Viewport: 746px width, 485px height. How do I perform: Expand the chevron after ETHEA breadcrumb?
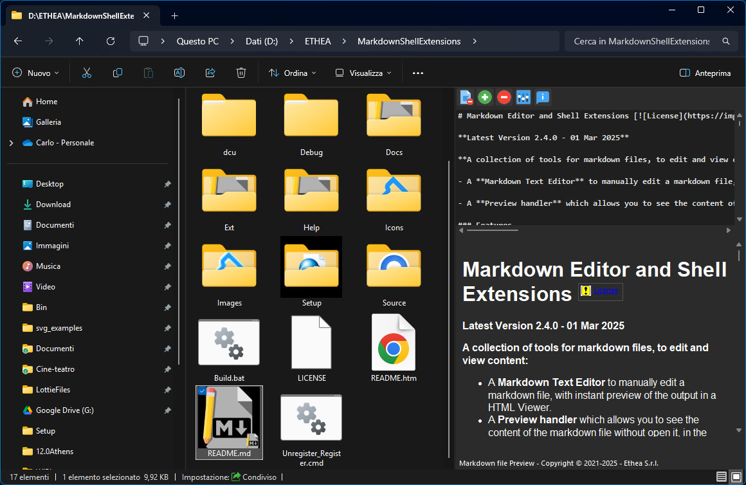(x=344, y=41)
